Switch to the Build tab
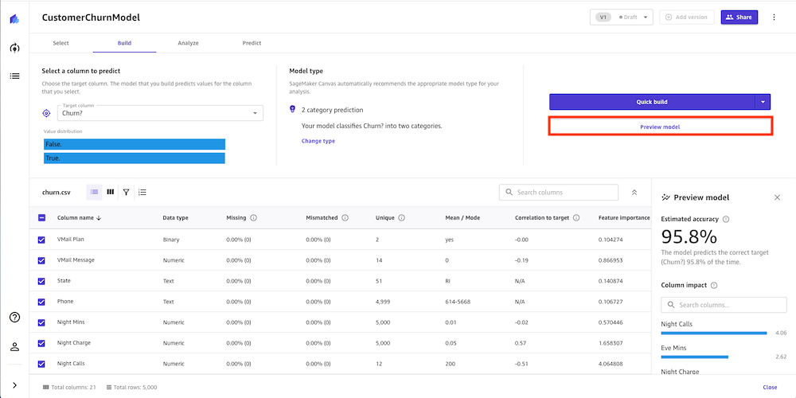796x398 pixels. point(124,43)
